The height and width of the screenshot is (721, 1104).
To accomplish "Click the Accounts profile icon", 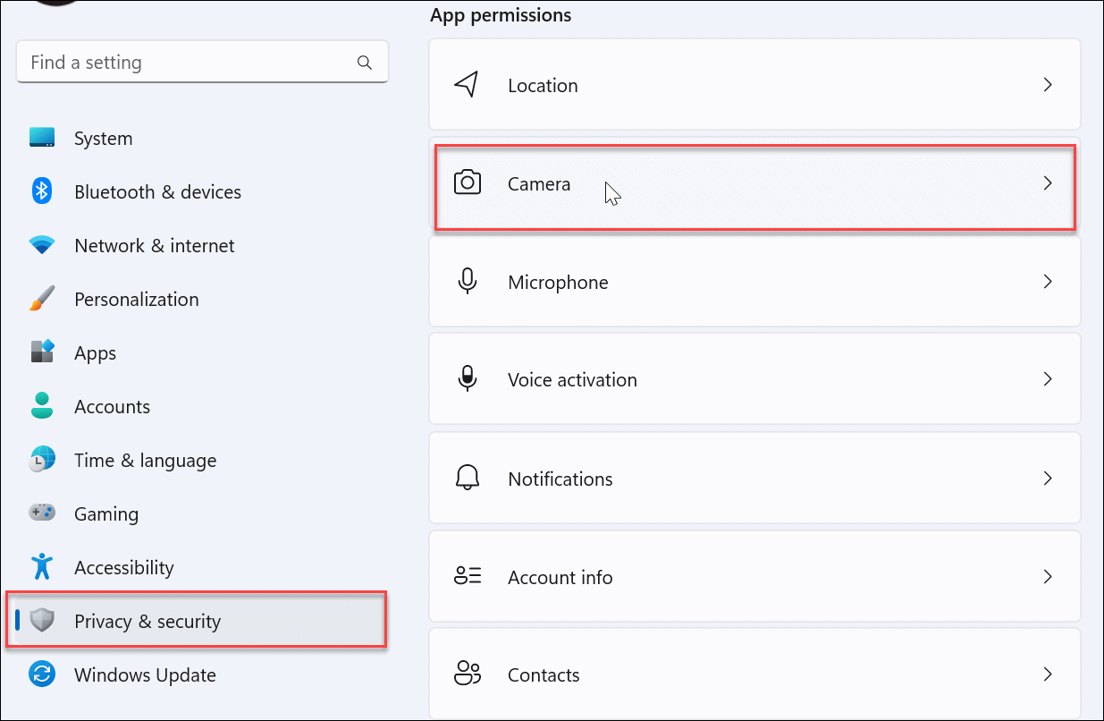I will pos(42,406).
